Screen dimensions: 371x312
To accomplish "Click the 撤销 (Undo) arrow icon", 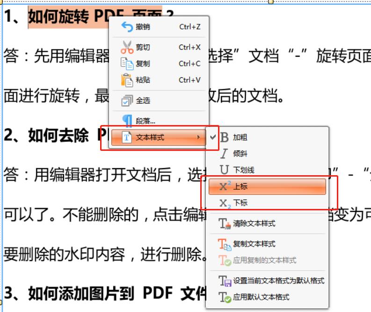I will (x=127, y=27).
